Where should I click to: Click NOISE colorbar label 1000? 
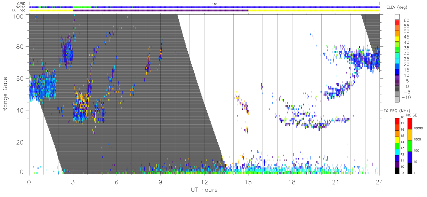tap(417, 140)
